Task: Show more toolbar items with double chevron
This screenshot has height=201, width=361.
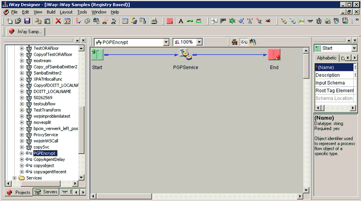Action: 357,20
